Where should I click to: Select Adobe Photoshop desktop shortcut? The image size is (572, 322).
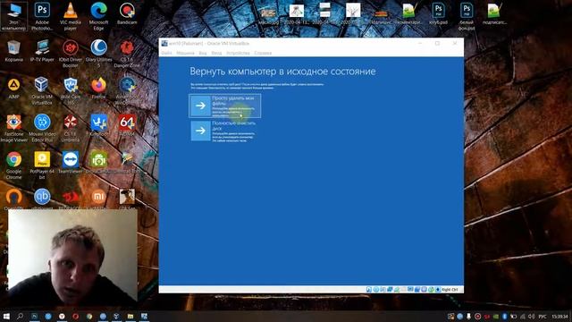coord(42,16)
